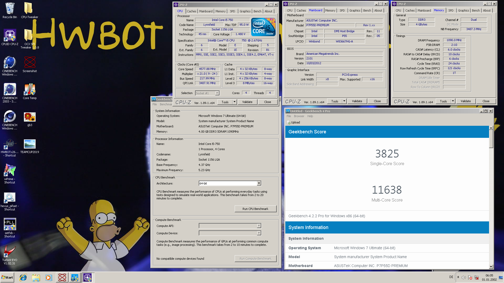Open Graphics tab in Memory CPU-Z window
504x283 pixels.
pos(463,10)
